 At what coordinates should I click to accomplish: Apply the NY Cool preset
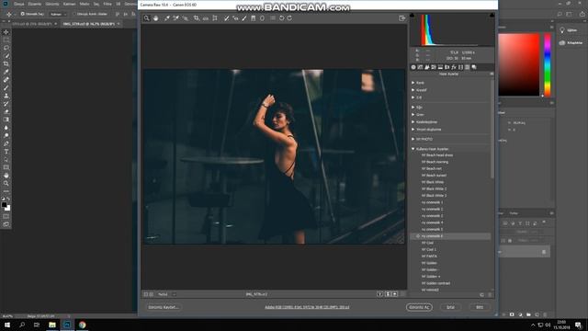pos(427,243)
